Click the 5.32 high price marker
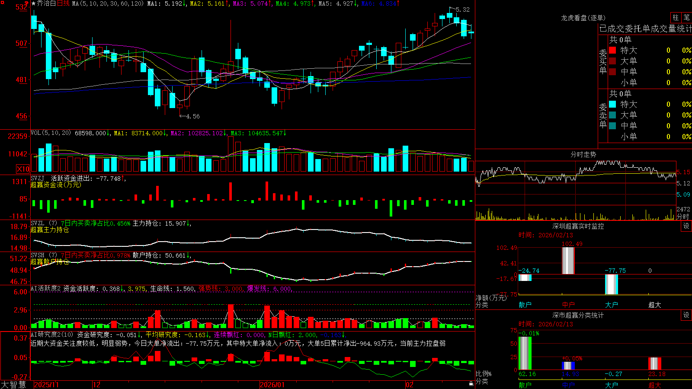Image resolution: width=692 pixels, height=389 pixels. 462,10
